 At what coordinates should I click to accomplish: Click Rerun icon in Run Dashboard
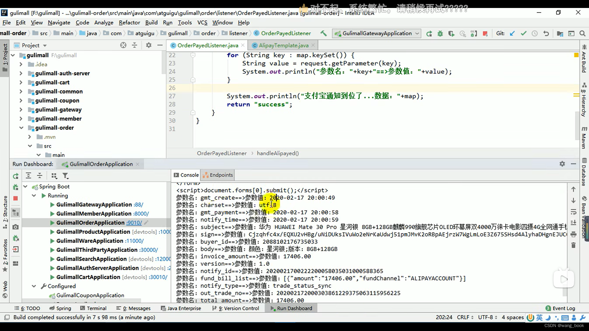pos(16,176)
